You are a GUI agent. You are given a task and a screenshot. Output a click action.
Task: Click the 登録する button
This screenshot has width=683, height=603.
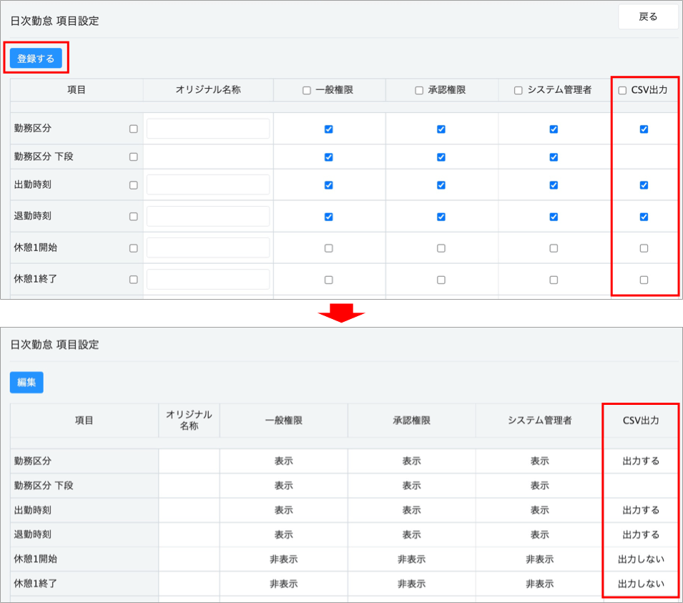[x=36, y=59]
